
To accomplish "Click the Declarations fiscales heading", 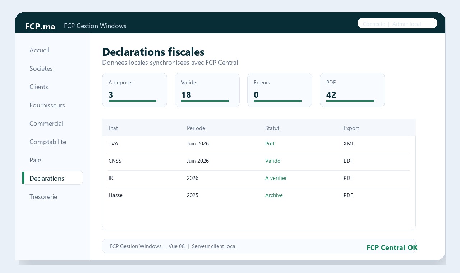I will [153, 52].
